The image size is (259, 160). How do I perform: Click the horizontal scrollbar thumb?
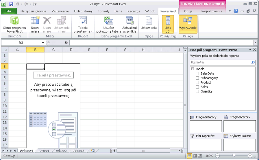click(x=143, y=150)
